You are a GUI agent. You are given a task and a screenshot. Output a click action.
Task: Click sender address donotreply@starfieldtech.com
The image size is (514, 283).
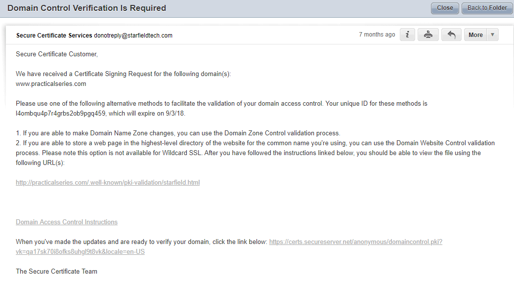(x=133, y=36)
